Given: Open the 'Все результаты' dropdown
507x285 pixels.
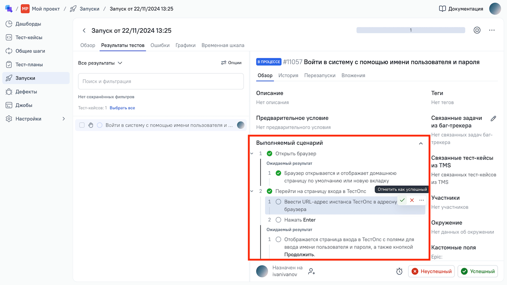Looking at the screenshot, I should (100, 63).
